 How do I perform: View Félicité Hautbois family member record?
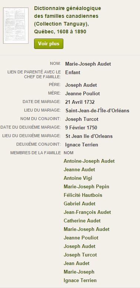[x=83, y=195]
